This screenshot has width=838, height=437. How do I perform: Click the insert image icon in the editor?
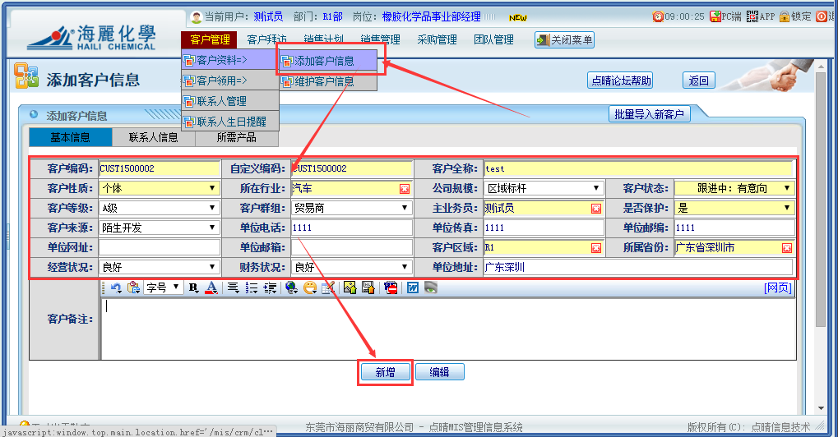point(350,287)
